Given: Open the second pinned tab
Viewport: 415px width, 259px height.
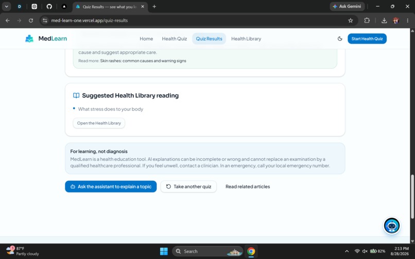Looking at the screenshot, I should (34, 7).
